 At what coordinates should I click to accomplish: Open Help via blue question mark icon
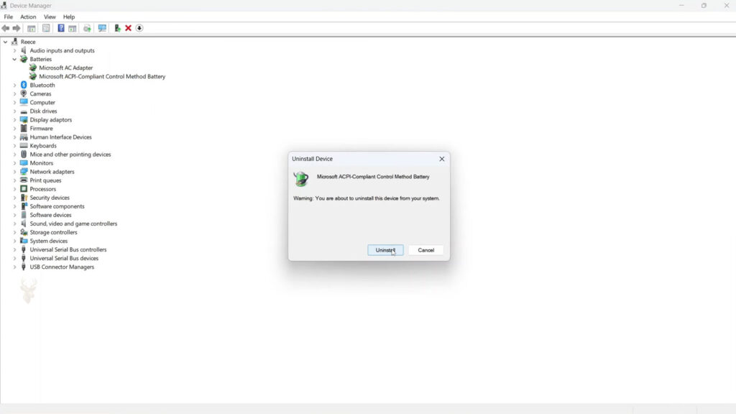point(61,28)
